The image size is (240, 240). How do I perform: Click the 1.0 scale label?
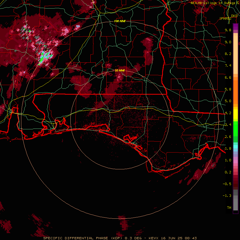pyautogui.click(x=228, y=160)
